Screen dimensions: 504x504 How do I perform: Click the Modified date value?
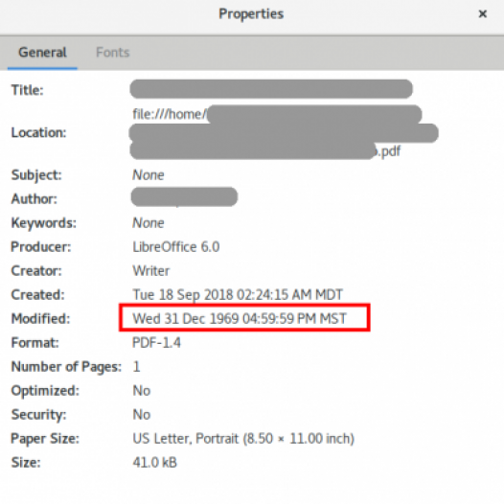tap(240, 318)
